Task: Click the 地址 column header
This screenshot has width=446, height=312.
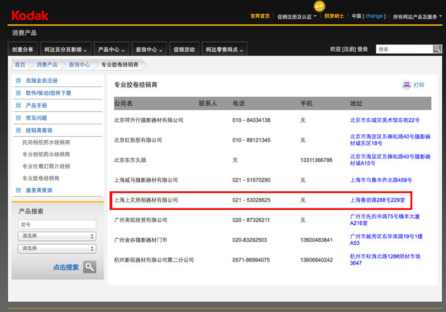Action: (x=356, y=103)
